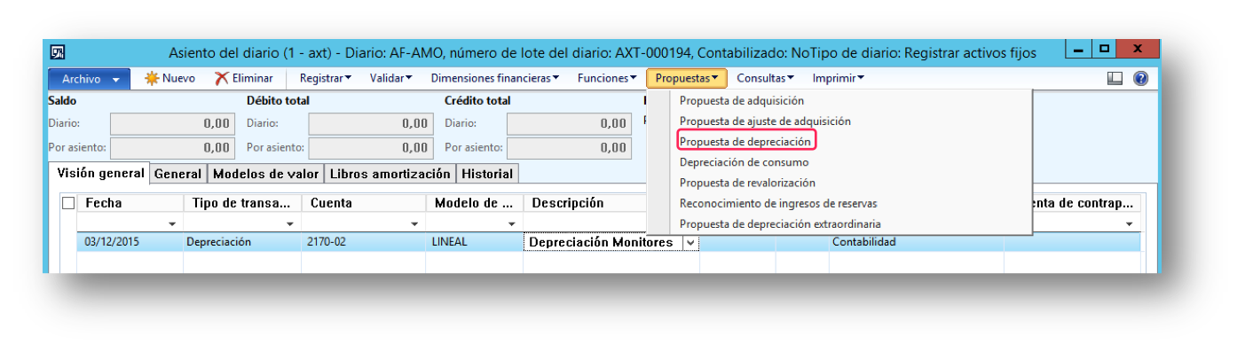Open the Funciones dropdown menu
Screen dimensions: 1253x344
[x=607, y=78]
